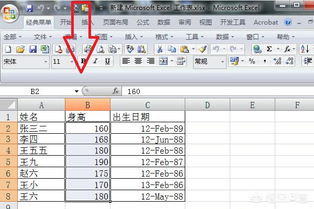Decrease decimal places icon
The width and height of the screenshot is (314, 209).
(289, 61)
